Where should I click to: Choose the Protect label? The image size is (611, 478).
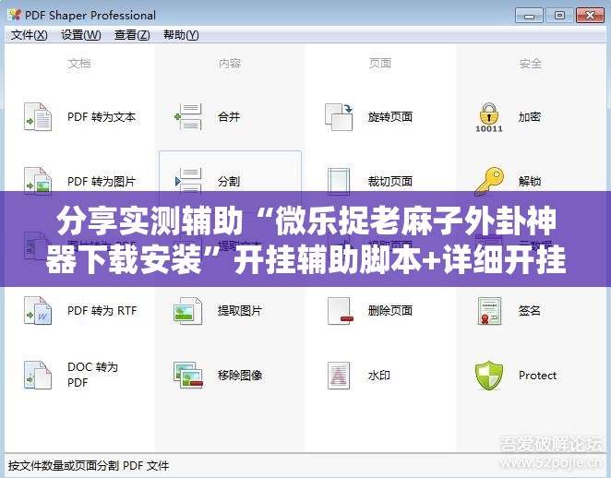[537, 376]
